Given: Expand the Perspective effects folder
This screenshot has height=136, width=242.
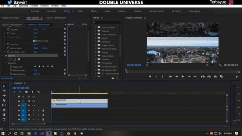Looking at the screenshot, I should coord(95,63).
